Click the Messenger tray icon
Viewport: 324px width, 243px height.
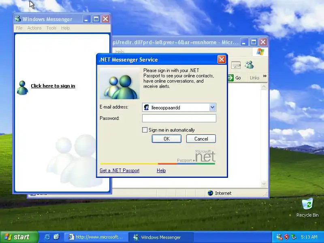[x=279, y=237]
